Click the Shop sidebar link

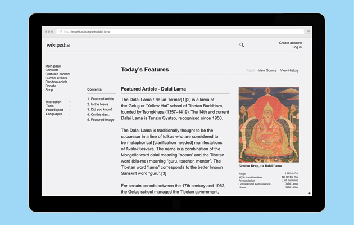pyautogui.click(x=49, y=89)
